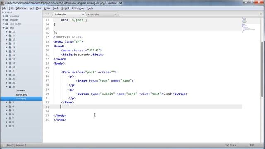This screenshot has height=149, width=265.
Task: Expand folder 11 in the sidebar
Action: [x=7, y=36]
